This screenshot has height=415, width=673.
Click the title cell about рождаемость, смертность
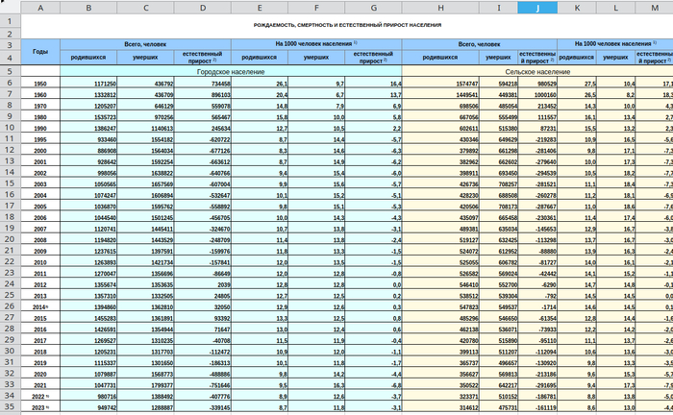346,24
